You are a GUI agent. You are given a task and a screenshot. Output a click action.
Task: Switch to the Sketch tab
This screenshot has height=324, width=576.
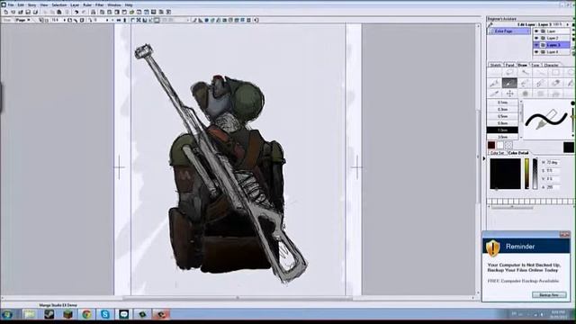(496, 65)
